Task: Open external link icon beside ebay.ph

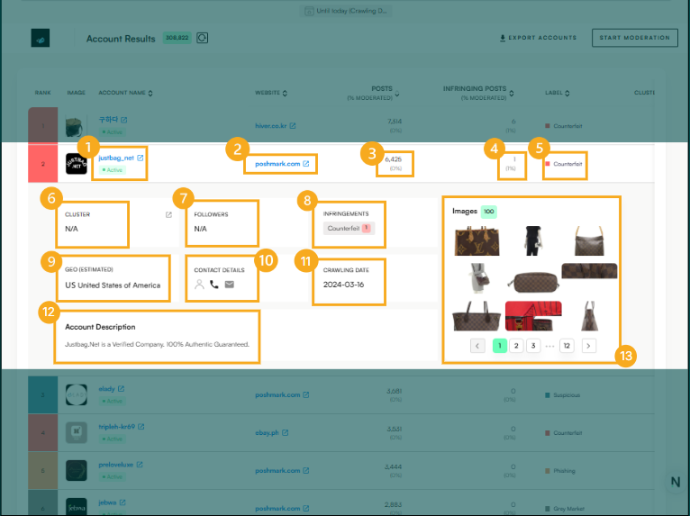Action: coord(286,433)
